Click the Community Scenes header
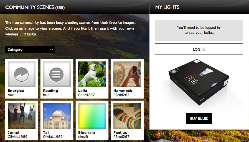The height and width of the screenshot is (142, 249). tap(35, 7)
